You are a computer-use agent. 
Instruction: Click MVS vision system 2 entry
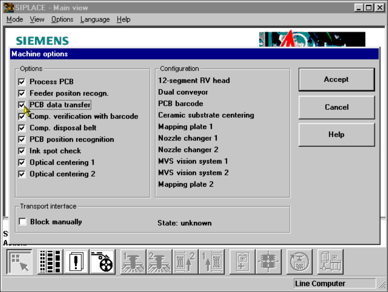[x=193, y=173]
